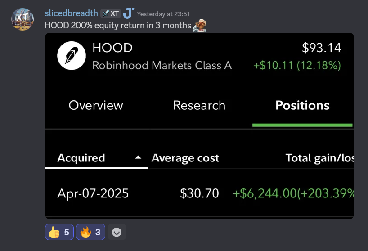
Task: Open slicedbreadth's profile avatar
Action: click(22, 19)
